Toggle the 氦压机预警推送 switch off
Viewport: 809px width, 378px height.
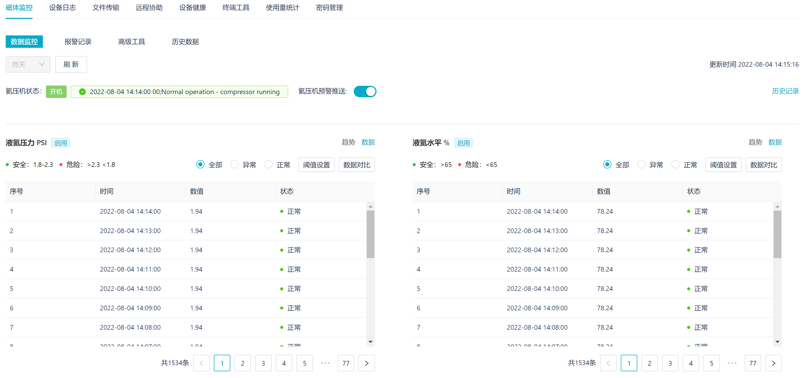coord(365,91)
